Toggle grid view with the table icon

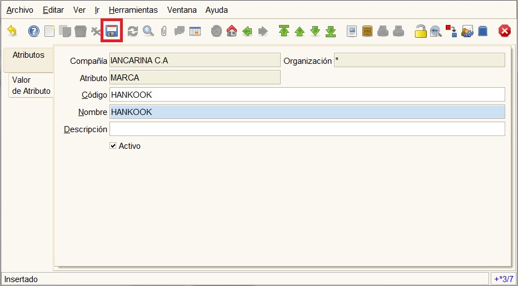tap(195, 31)
